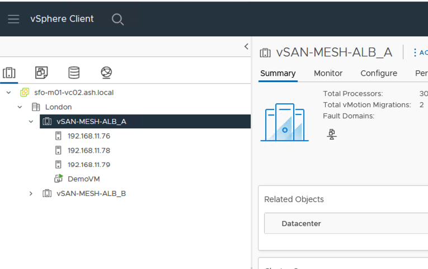Select host 192.168.11.79
428x269 pixels.
tap(89, 165)
